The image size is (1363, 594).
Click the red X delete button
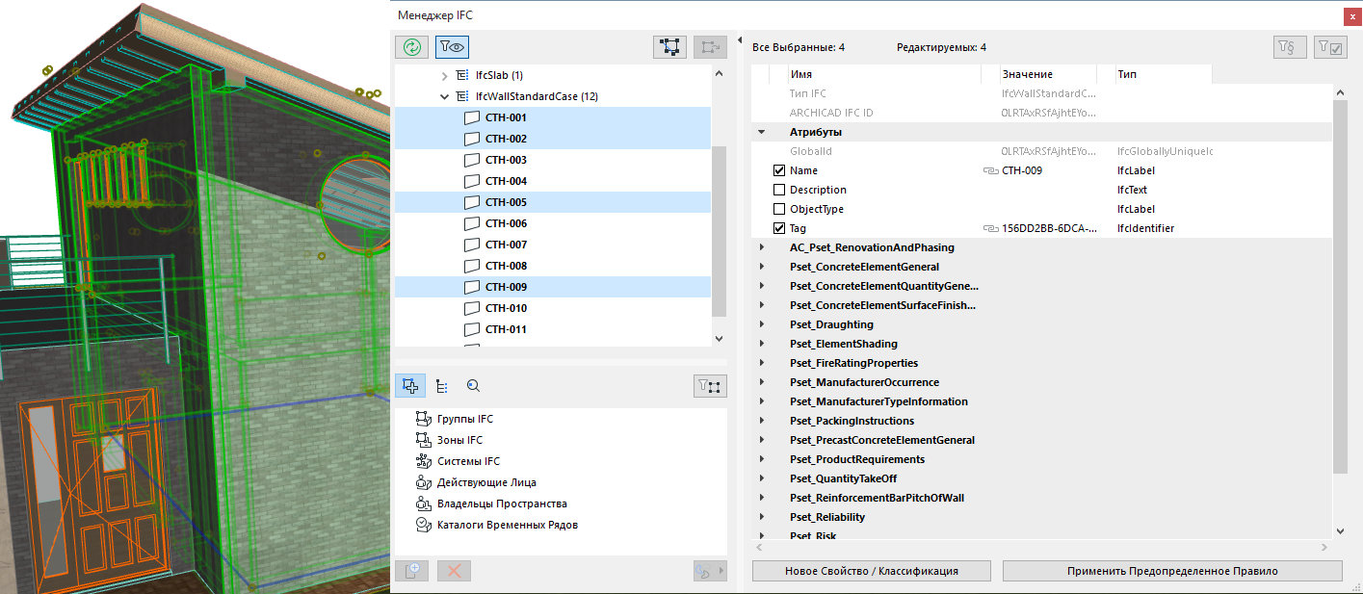click(454, 571)
